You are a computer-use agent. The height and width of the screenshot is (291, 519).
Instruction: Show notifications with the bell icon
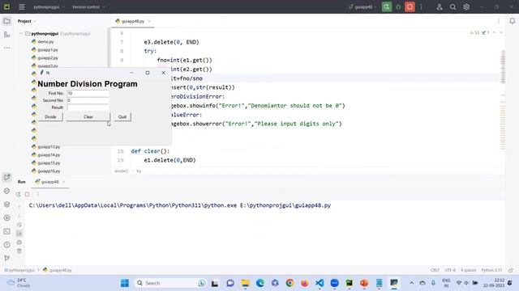coord(512,21)
